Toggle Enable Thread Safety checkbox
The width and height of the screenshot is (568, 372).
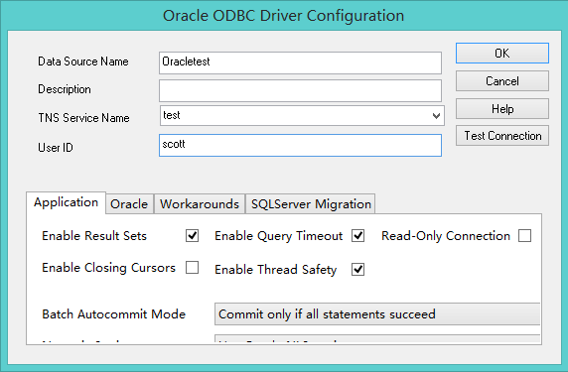[357, 269]
